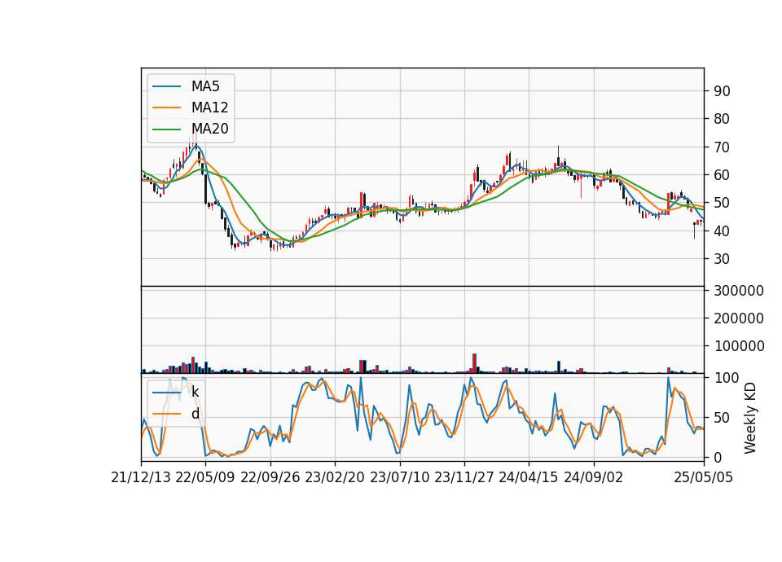Click the 30 price axis tick
This screenshot has height=562, width=782.
(x=722, y=259)
